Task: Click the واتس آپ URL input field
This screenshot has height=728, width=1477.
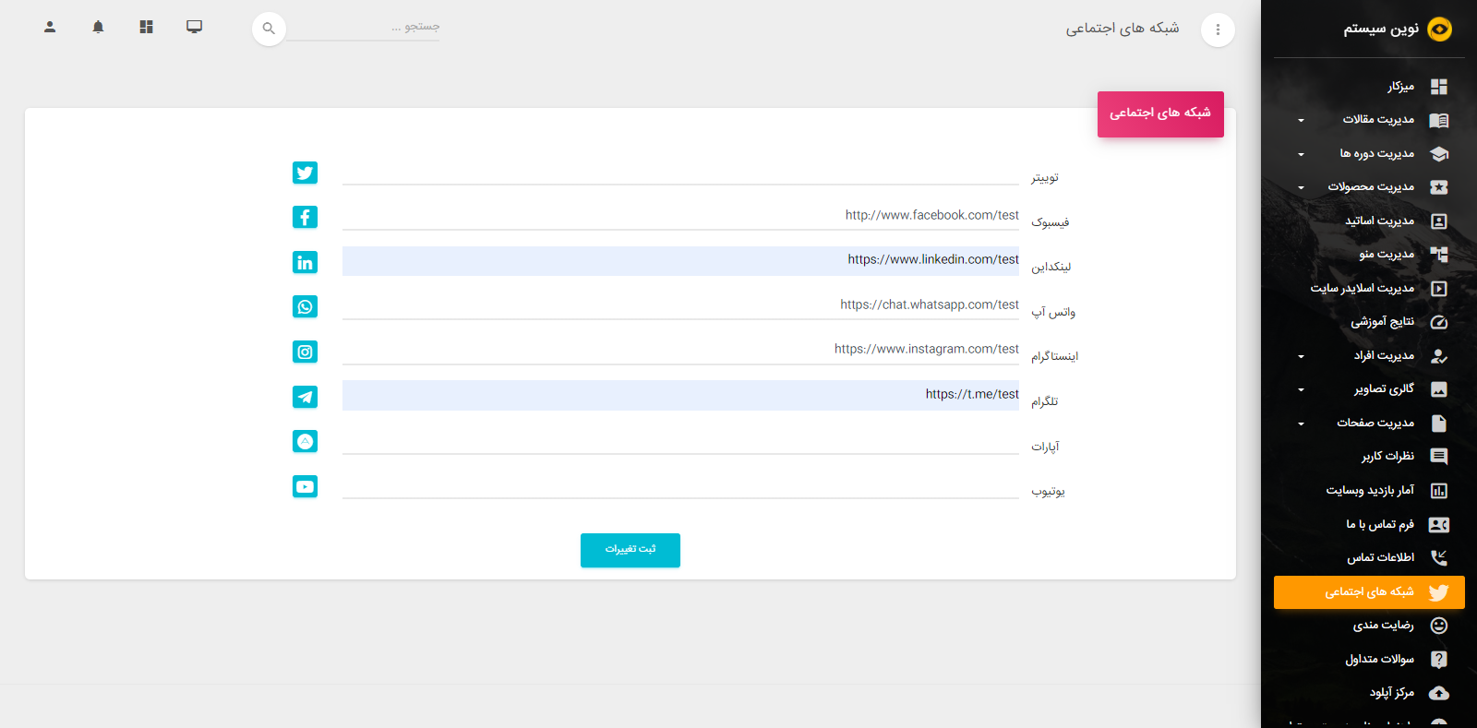Action: tap(680, 305)
